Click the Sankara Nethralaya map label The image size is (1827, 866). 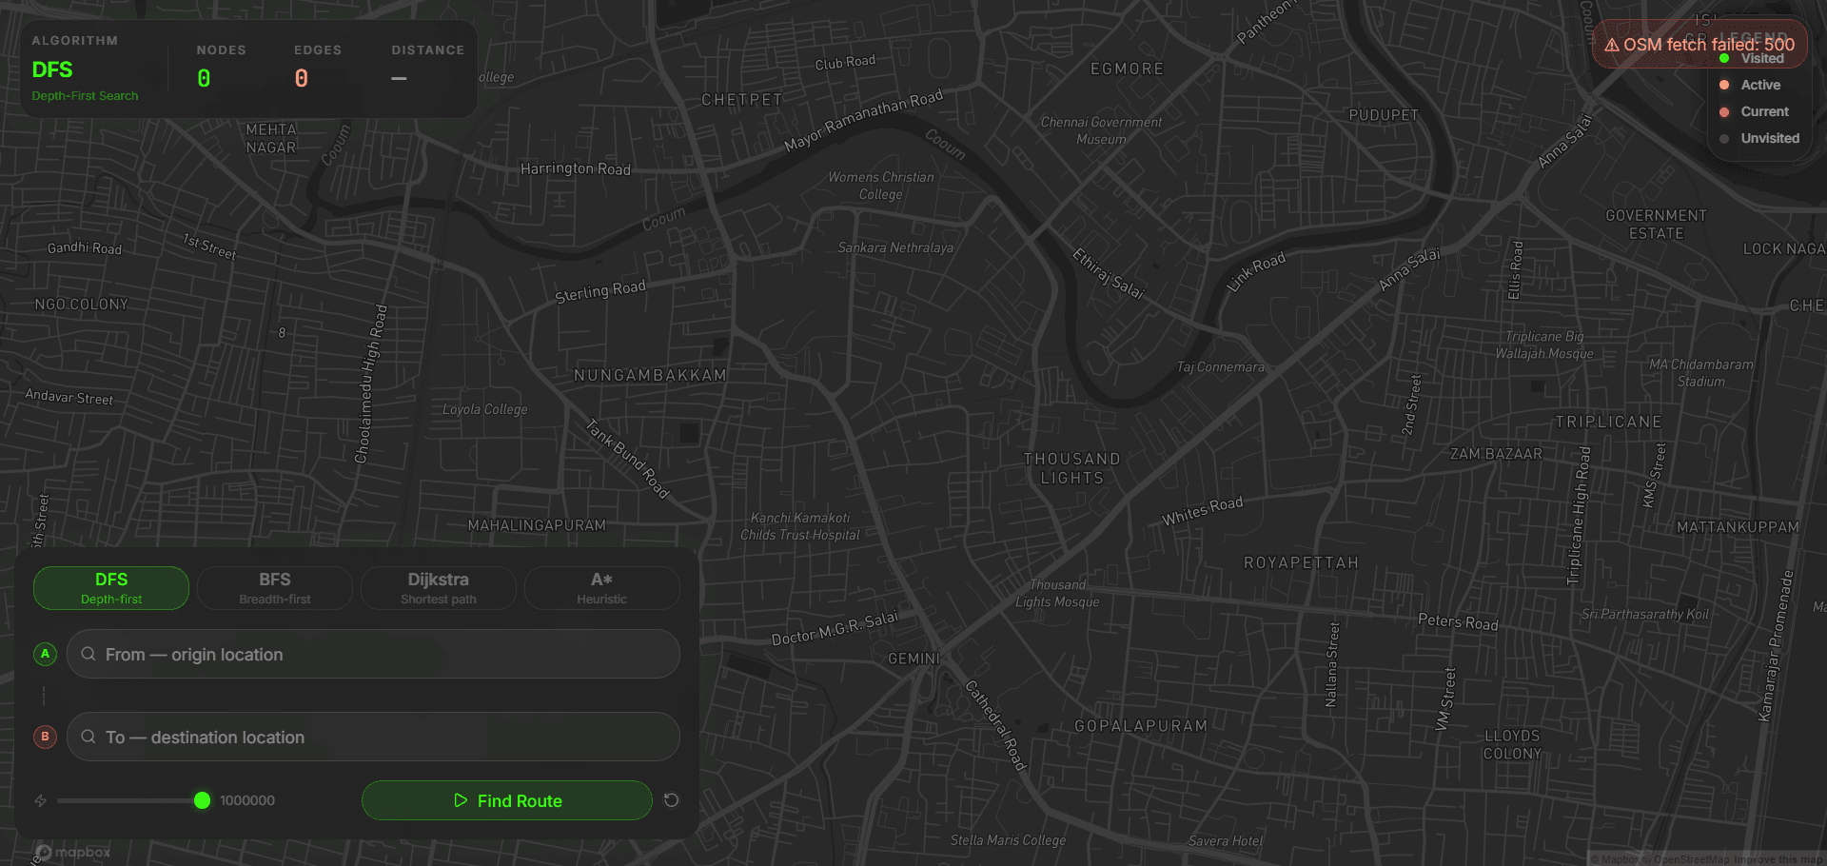(x=895, y=247)
